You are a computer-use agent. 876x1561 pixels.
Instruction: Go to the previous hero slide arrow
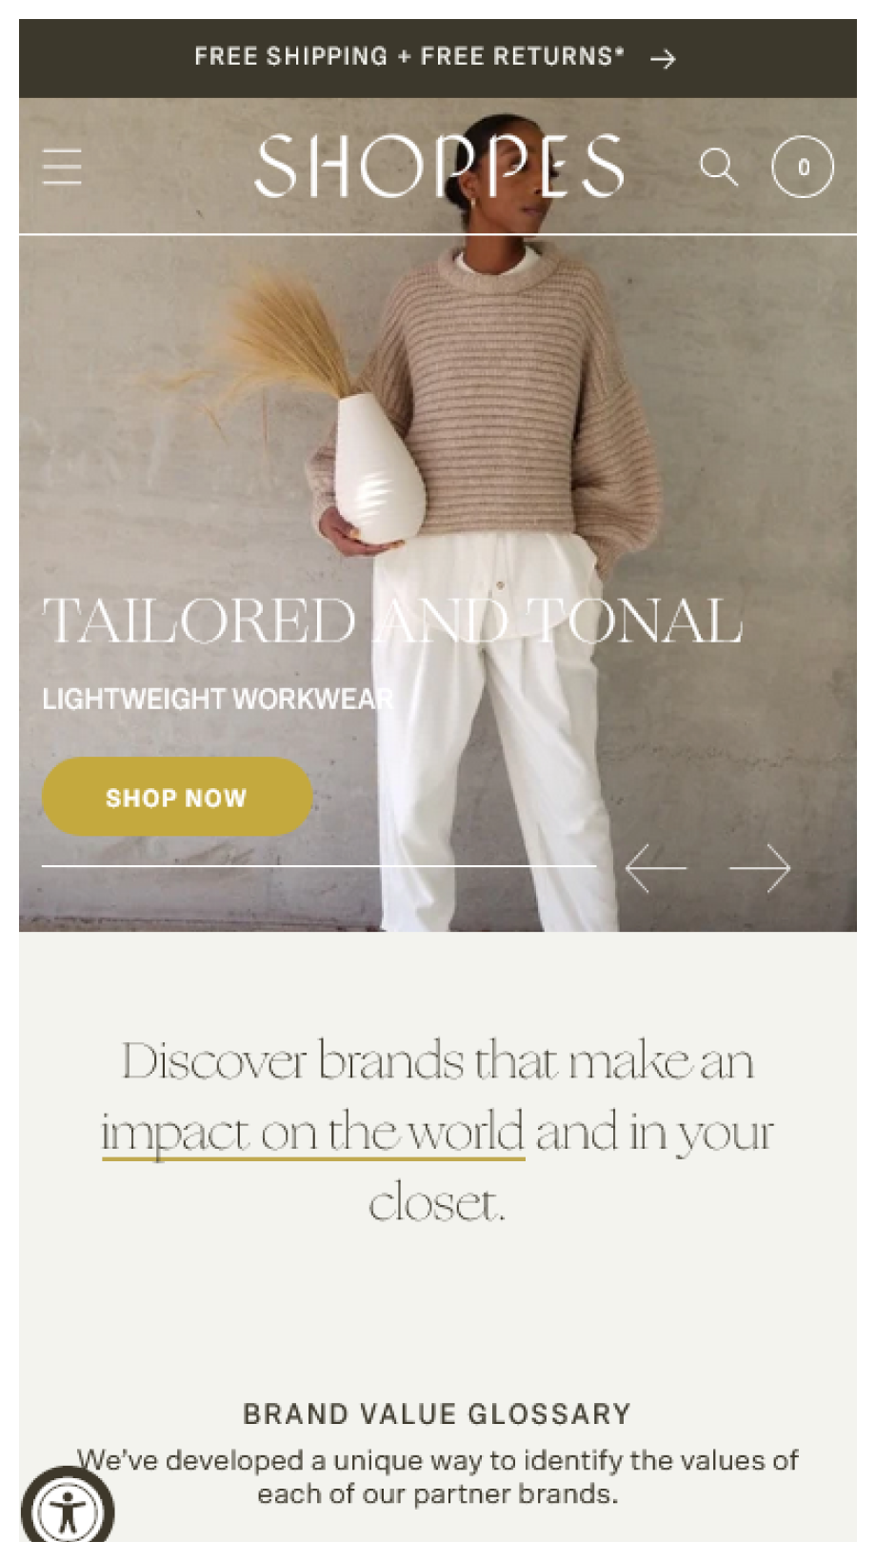click(x=656, y=868)
